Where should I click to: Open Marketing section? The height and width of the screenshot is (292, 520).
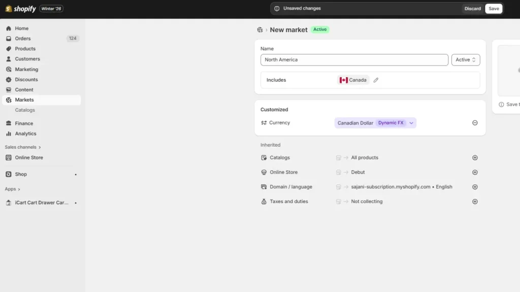(x=26, y=70)
